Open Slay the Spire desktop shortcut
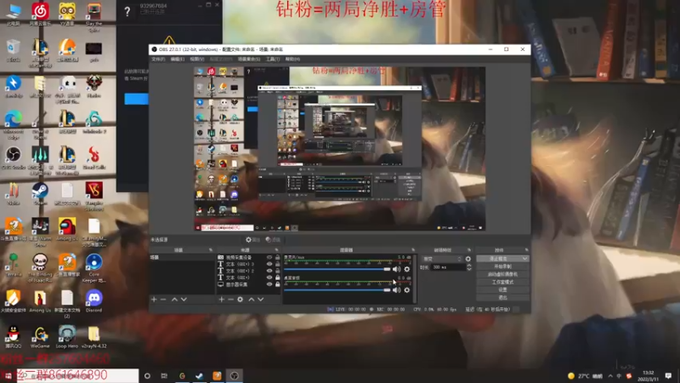Screen dimensions: 680x383 [93, 16]
